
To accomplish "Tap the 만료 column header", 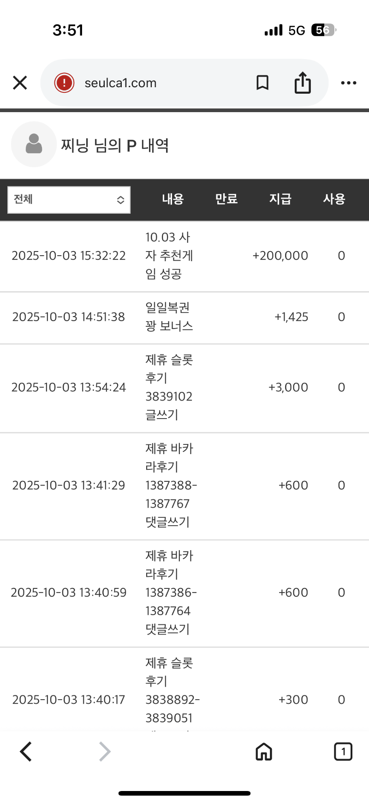I will coord(226,199).
